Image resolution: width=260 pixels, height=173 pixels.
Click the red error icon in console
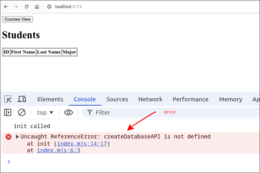click(9, 137)
